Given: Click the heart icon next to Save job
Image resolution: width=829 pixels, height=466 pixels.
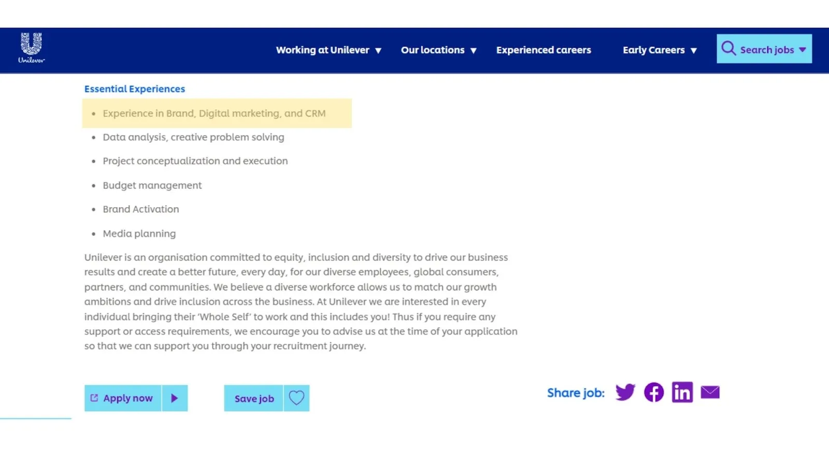Looking at the screenshot, I should (x=296, y=398).
